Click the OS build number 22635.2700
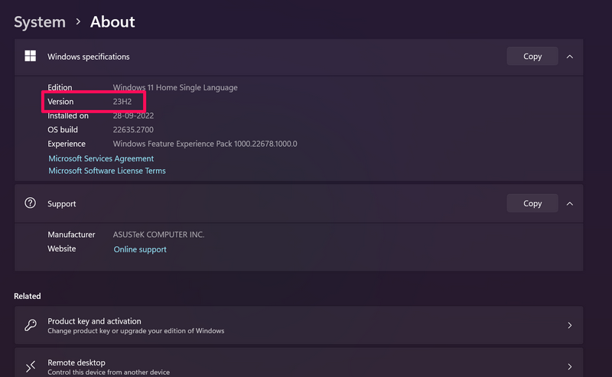The image size is (612, 377). pos(134,130)
